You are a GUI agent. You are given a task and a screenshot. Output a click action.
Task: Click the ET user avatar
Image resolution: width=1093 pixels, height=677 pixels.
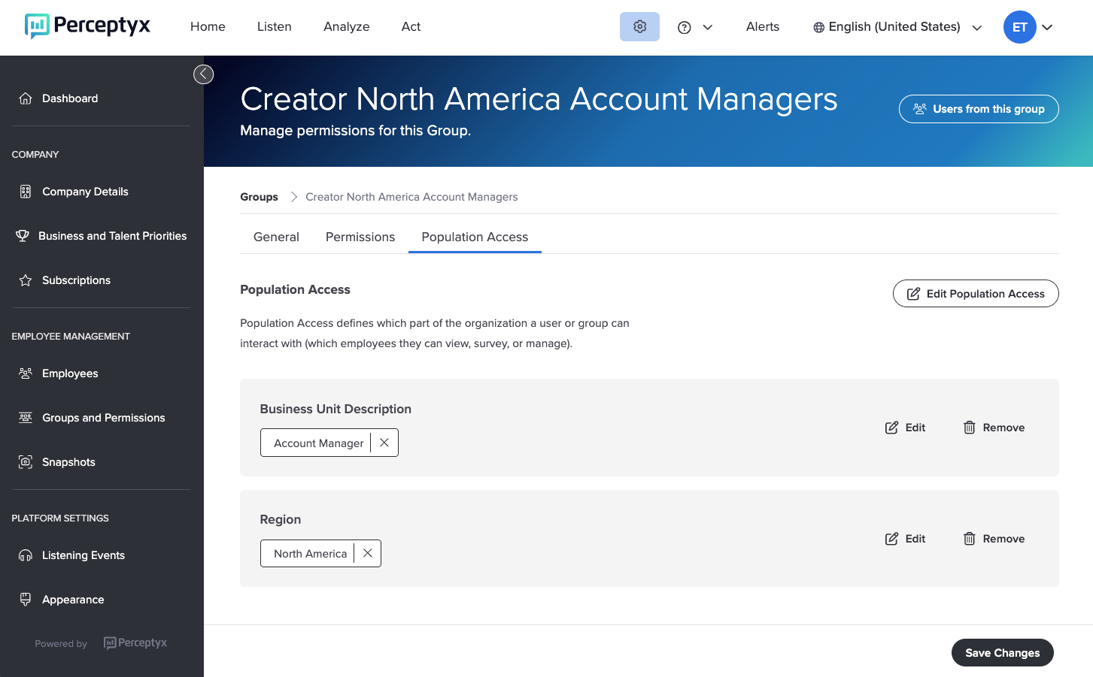click(x=1020, y=27)
